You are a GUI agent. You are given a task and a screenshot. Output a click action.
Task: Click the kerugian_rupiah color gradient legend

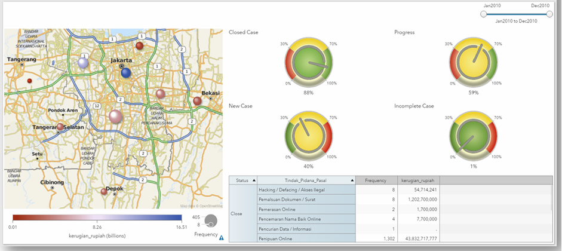(97, 218)
